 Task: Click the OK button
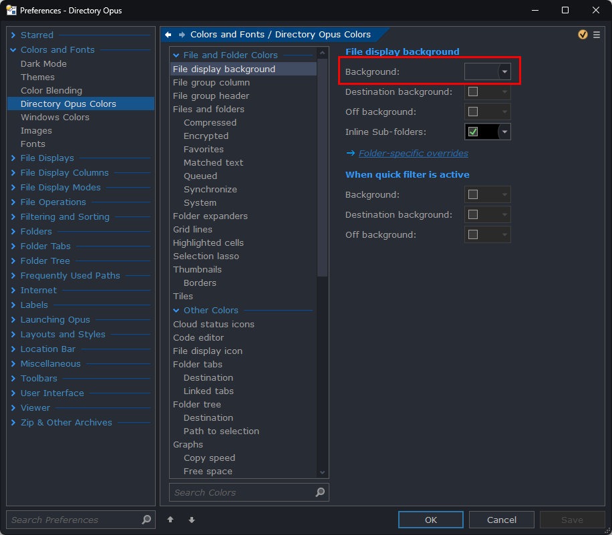[x=431, y=520]
